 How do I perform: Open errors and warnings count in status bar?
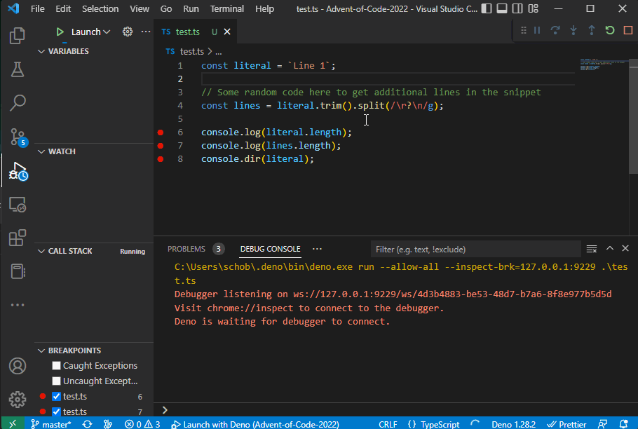coord(142,424)
